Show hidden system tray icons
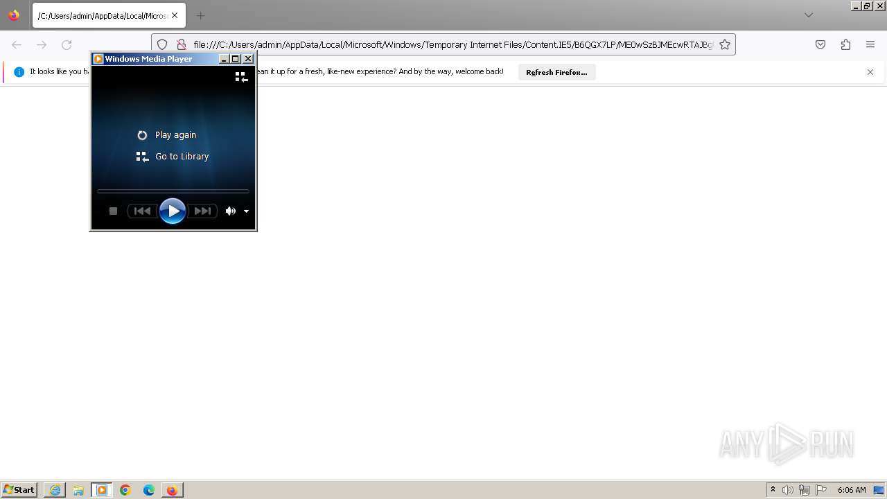Image resolution: width=887 pixels, height=499 pixels. click(773, 490)
